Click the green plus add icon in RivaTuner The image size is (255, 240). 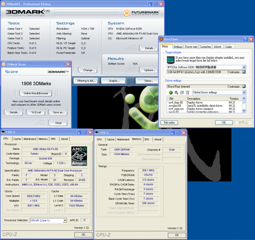[x=171, y=92]
